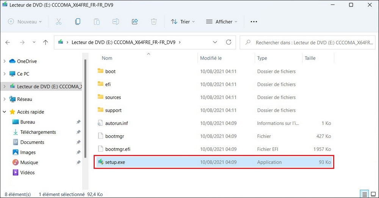Click the support folder icon
This screenshot has width=379, height=198.
click(100, 110)
